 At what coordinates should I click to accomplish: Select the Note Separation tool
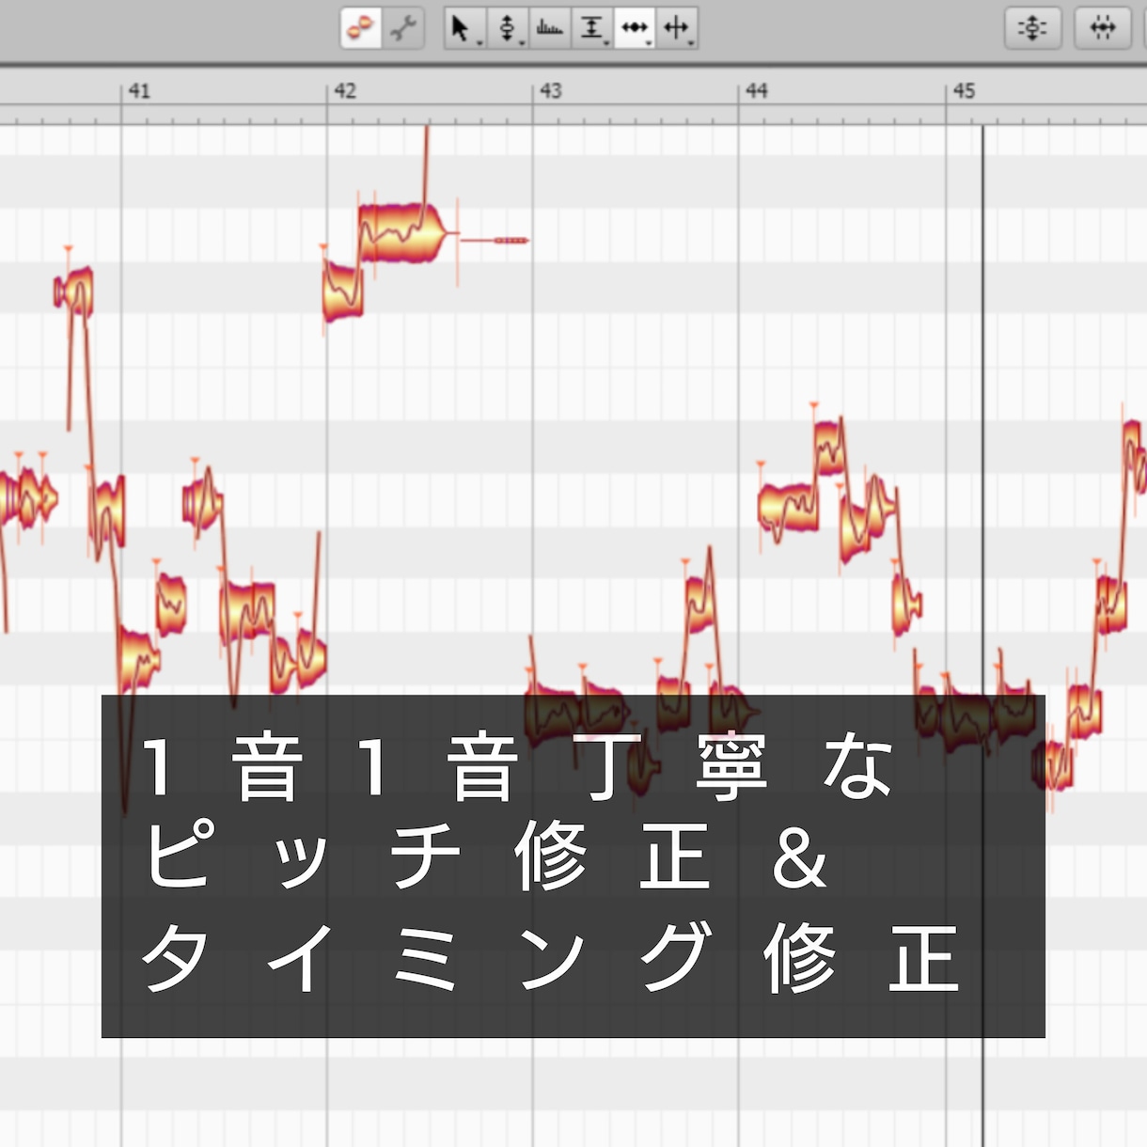click(x=677, y=28)
